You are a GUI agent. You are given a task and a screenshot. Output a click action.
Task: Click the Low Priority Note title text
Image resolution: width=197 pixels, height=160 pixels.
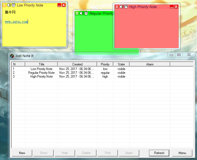30,5
